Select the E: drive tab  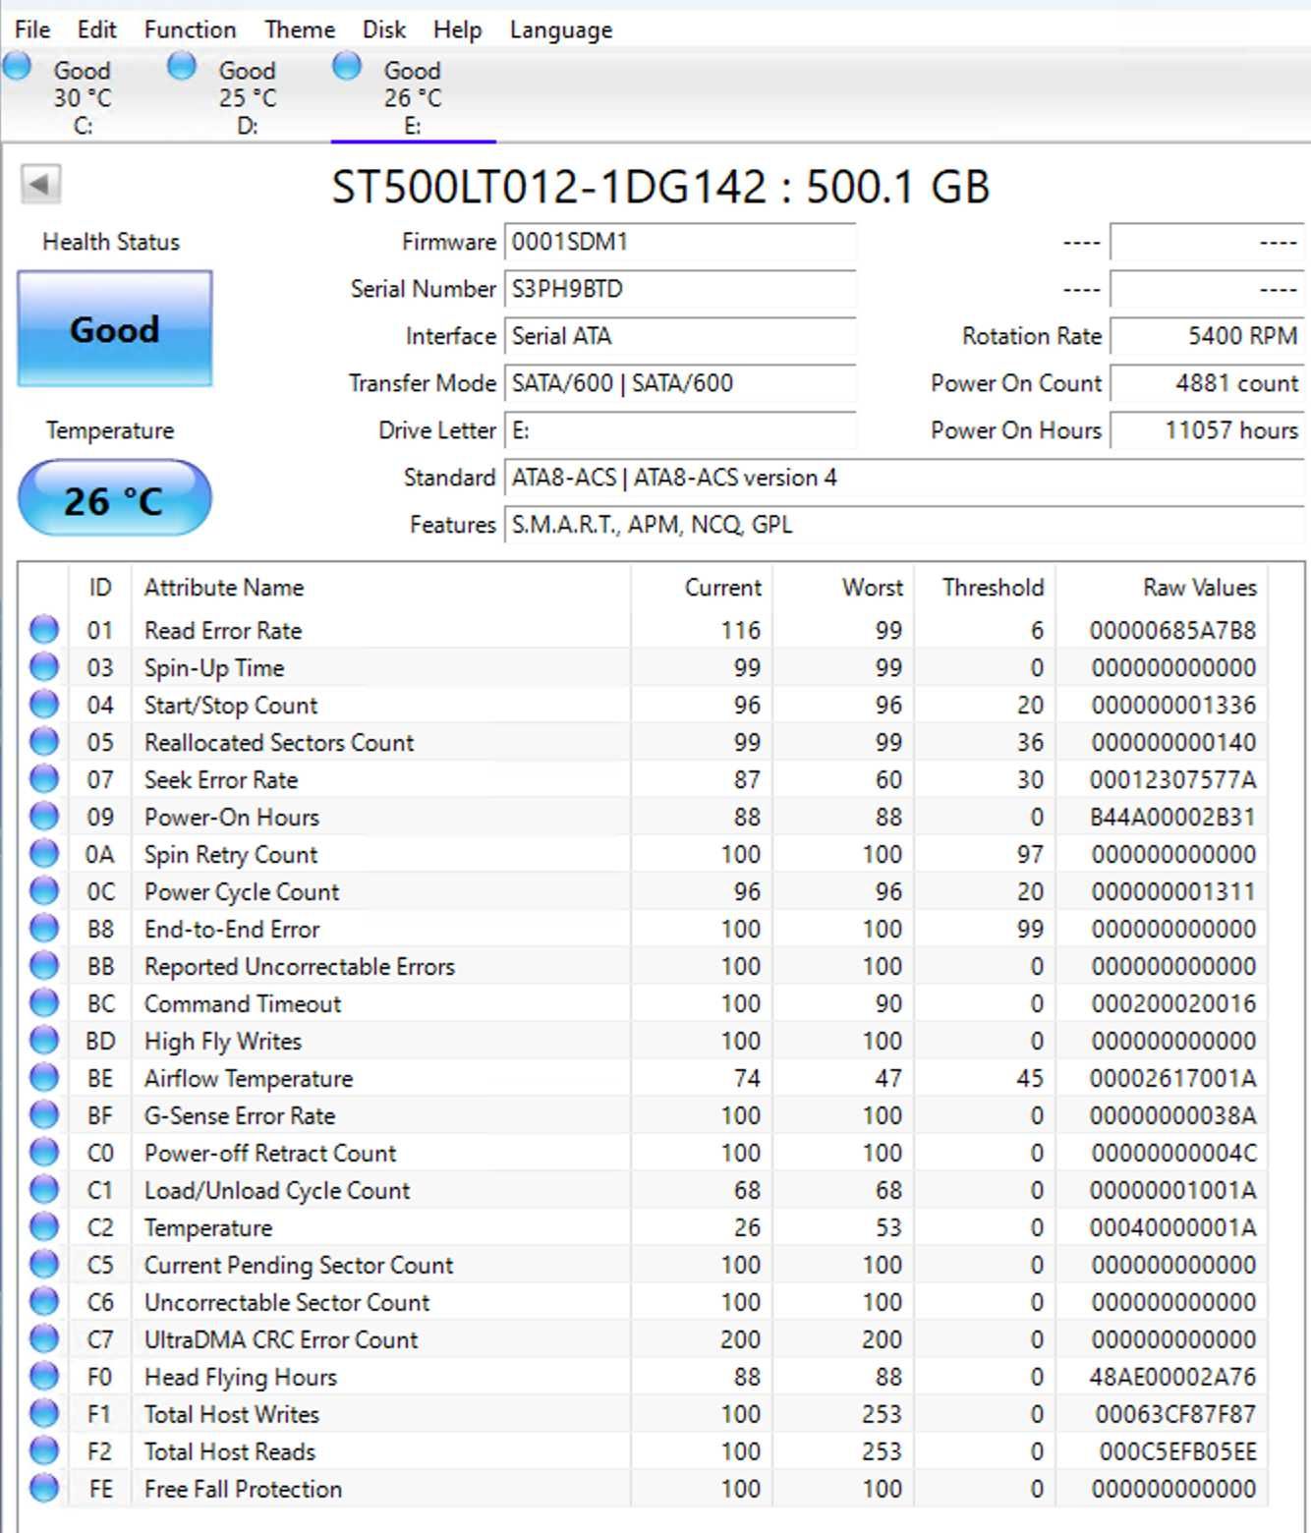(413, 97)
